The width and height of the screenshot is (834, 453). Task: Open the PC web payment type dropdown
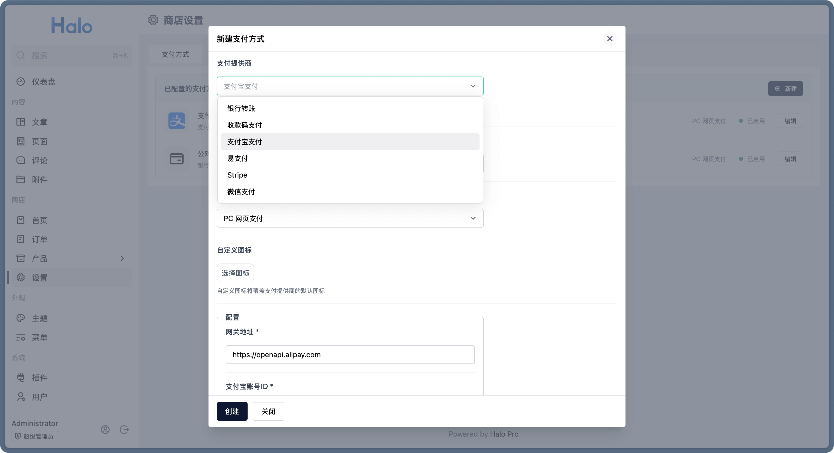pyautogui.click(x=350, y=218)
